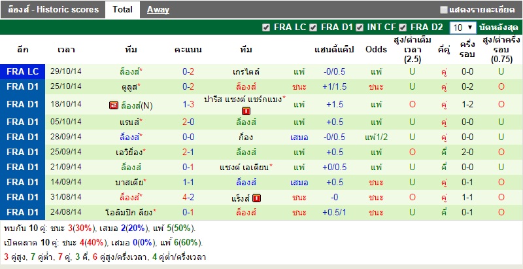Viewport: 523px width, 269px height.
Task: Click red card icon under ปารีส แซงต์ แชร์กแมง
Action: (x=246, y=111)
